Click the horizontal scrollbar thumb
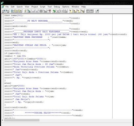The width and height of the screenshot is (134, 126). tap(22, 120)
